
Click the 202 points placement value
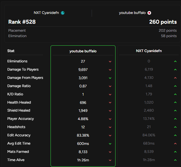click(168, 30)
